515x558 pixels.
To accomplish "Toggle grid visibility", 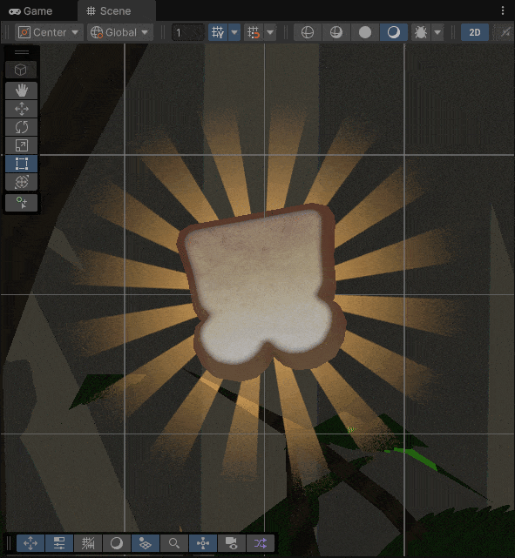I will (x=218, y=32).
